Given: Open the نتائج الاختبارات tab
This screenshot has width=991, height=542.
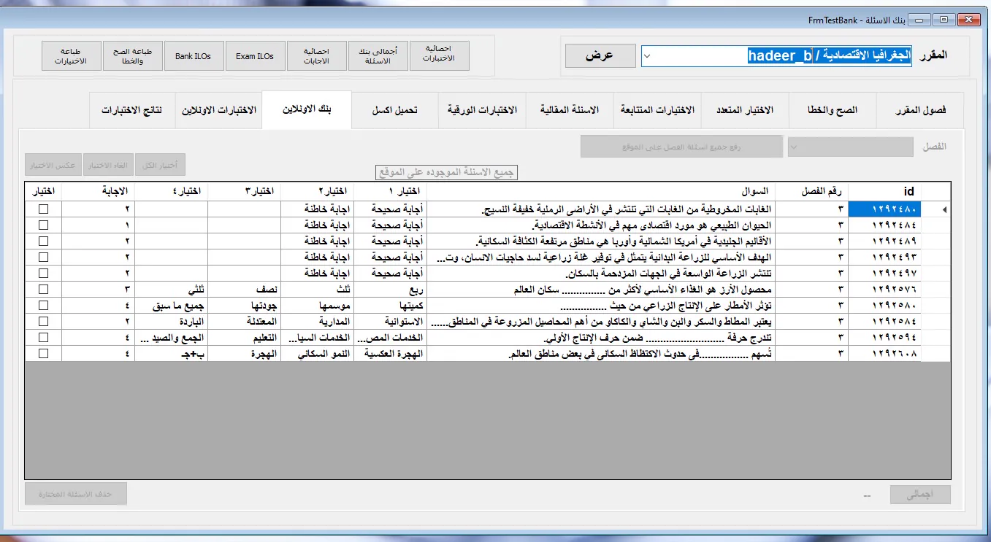Looking at the screenshot, I should click(131, 110).
